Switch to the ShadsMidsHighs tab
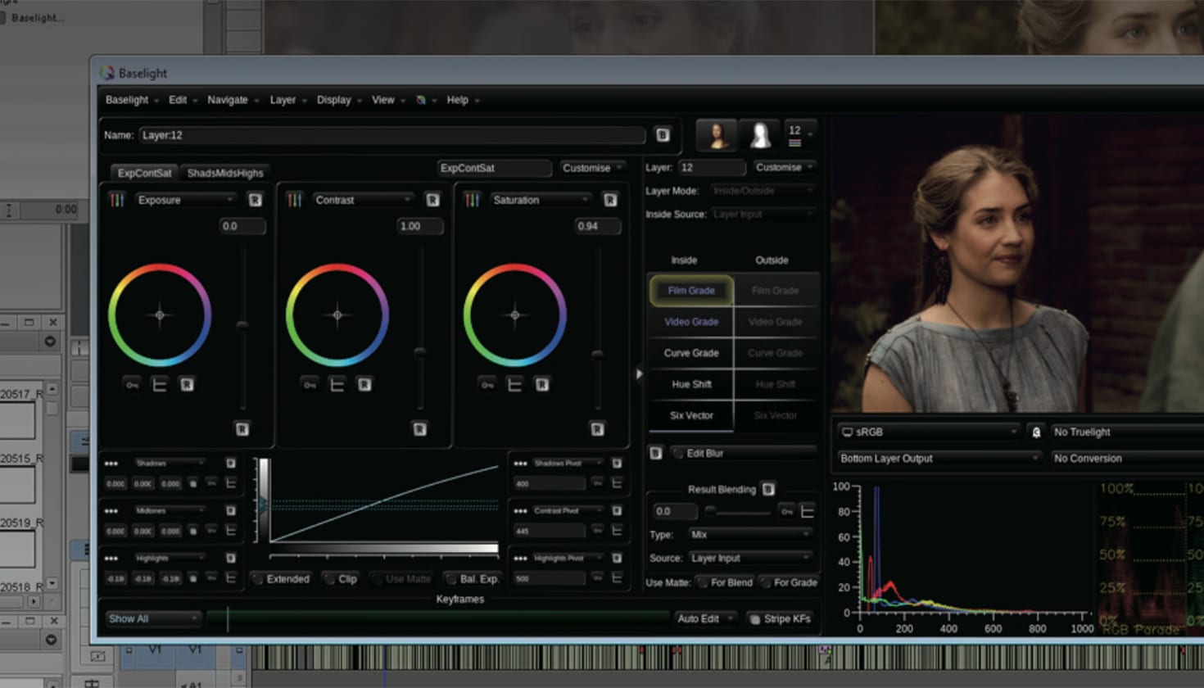The height and width of the screenshot is (688, 1204). tap(224, 173)
